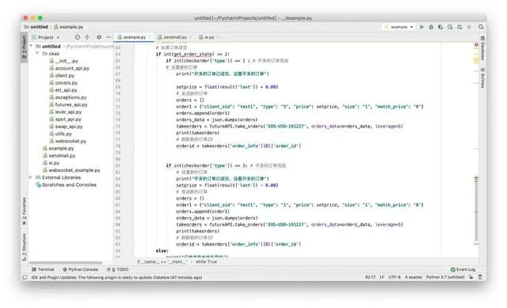The width and height of the screenshot is (507, 308).
Task: Select swap_api.py in project tree
Action: click(66, 127)
